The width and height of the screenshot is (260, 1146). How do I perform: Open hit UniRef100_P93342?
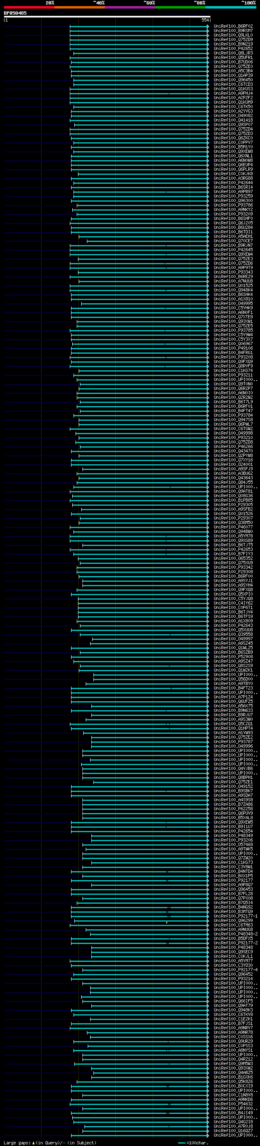(233, 568)
